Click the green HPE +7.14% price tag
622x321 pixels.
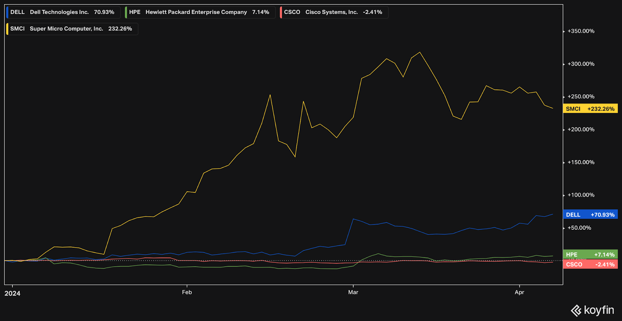590,255
